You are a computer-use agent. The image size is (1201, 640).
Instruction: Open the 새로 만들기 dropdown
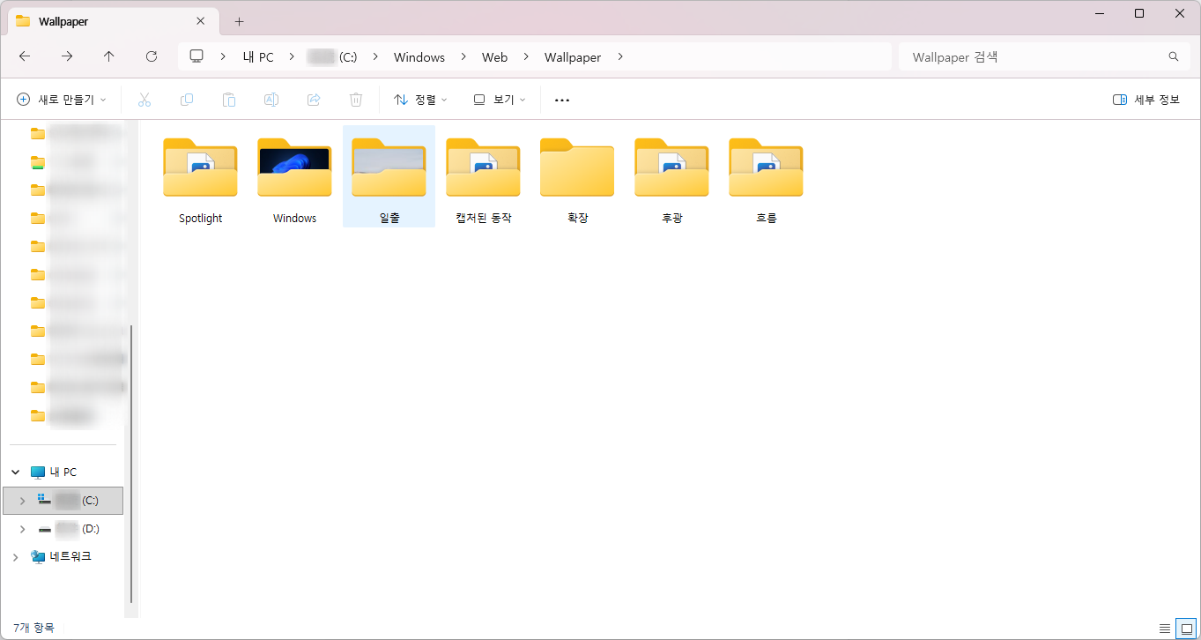[62, 100]
